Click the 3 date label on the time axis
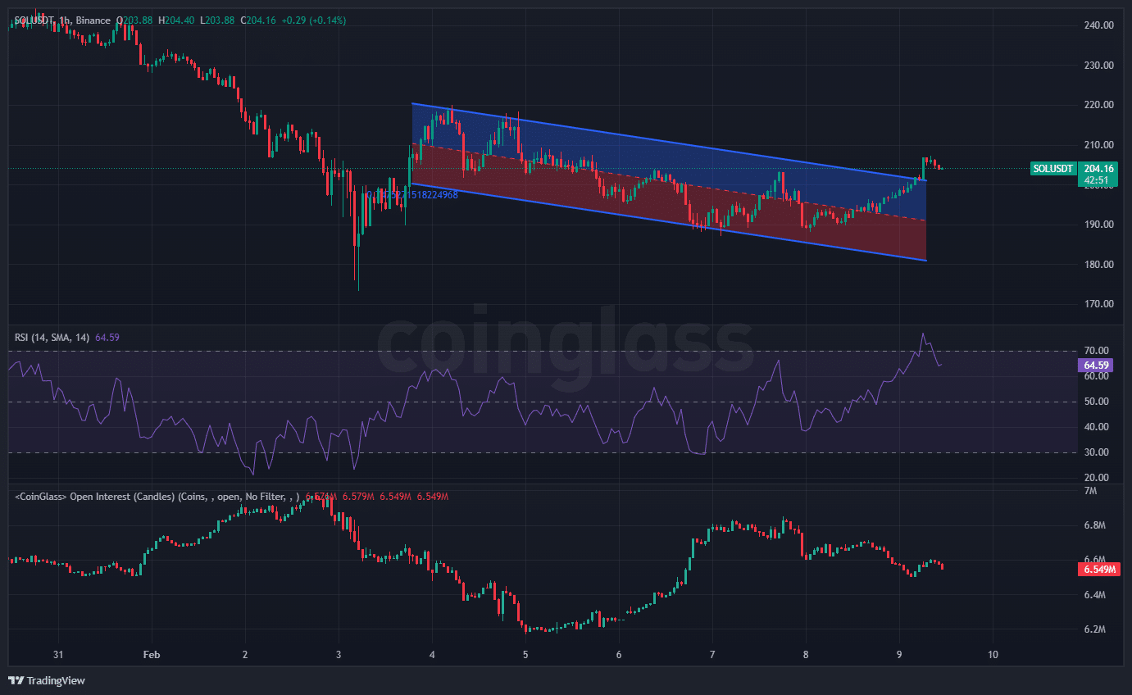Image resolution: width=1132 pixels, height=695 pixels. point(339,656)
